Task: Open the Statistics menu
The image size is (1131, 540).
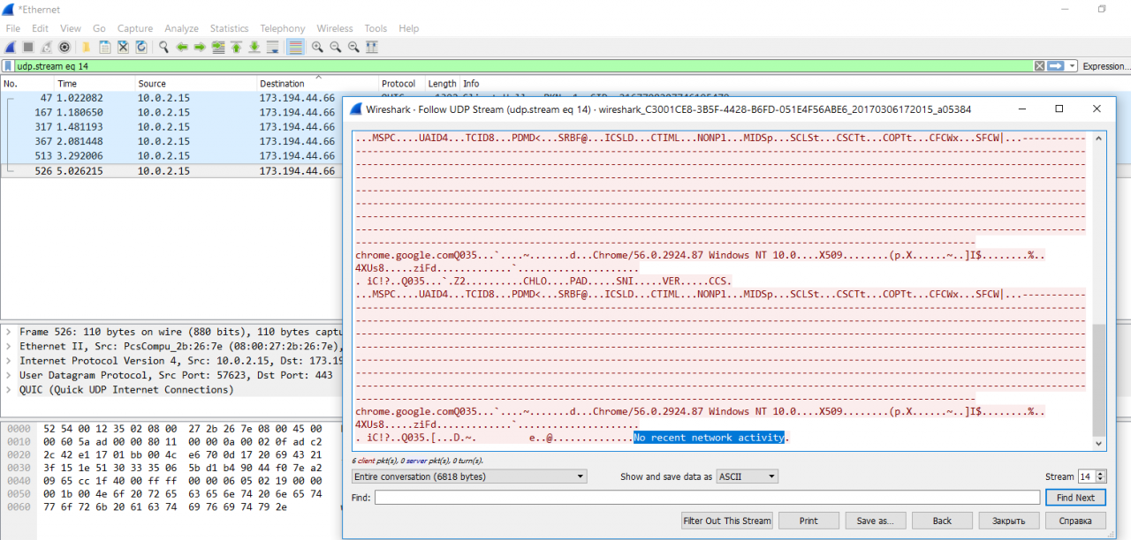Action: (229, 28)
